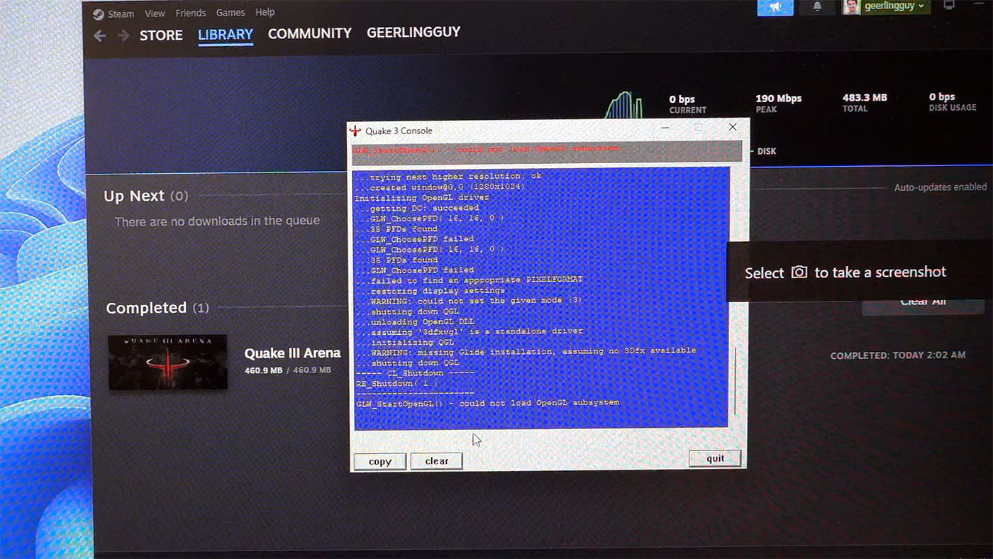Image resolution: width=993 pixels, height=559 pixels.
Task: Click the Quake 3 Console title icon
Action: (x=355, y=131)
